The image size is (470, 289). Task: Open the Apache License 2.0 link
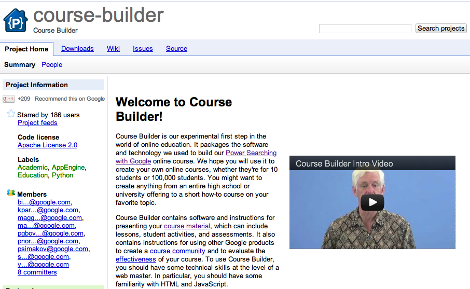[x=47, y=145]
